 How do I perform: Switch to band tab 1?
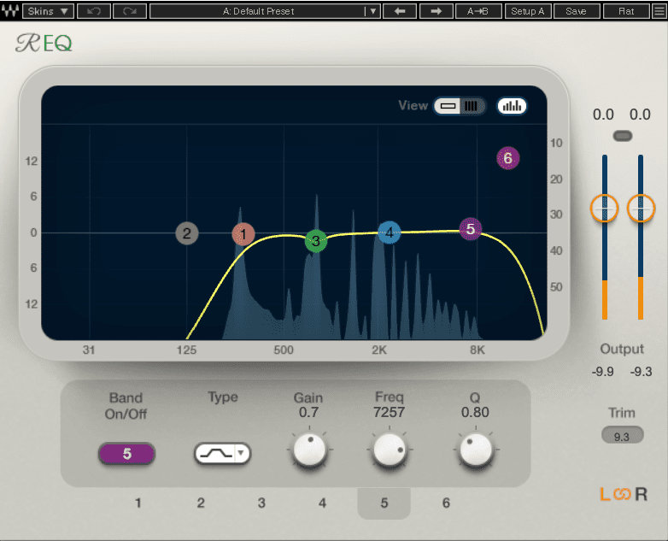(x=138, y=503)
